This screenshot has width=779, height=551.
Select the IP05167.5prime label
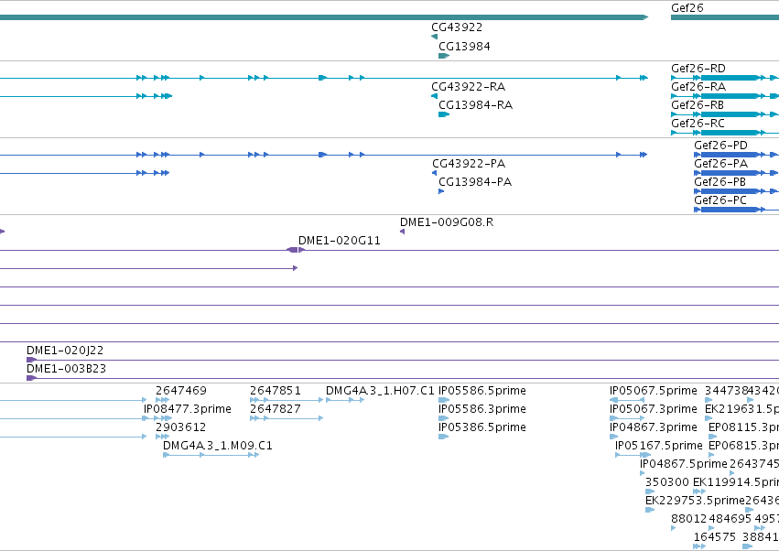[659, 446]
